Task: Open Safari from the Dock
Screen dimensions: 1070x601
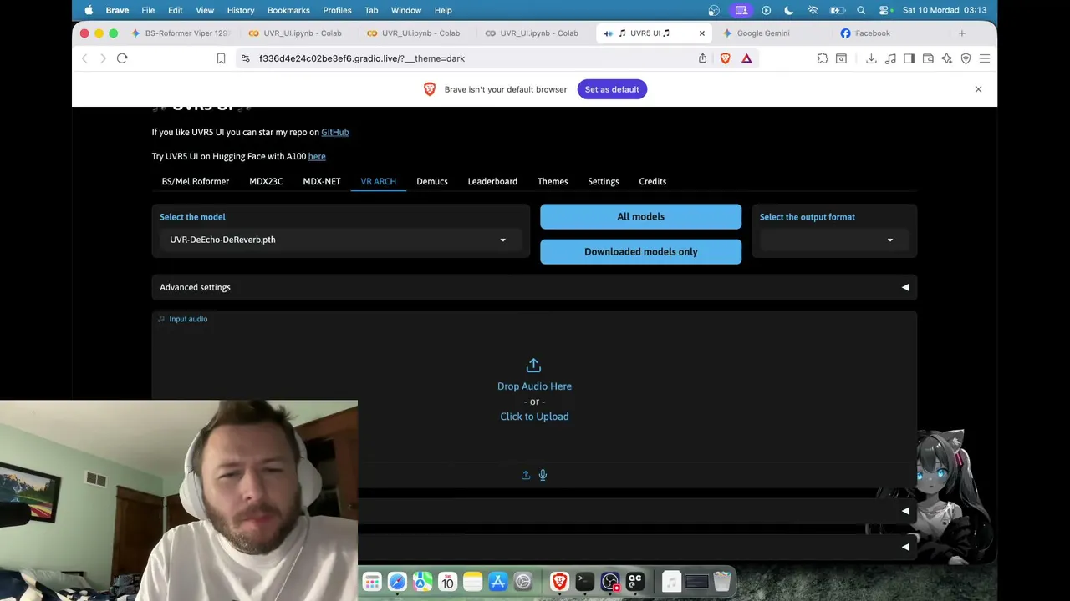Action: (x=397, y=582)
